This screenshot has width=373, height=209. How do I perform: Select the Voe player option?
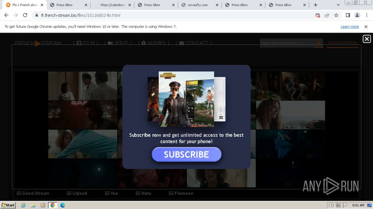coord(111,193)
